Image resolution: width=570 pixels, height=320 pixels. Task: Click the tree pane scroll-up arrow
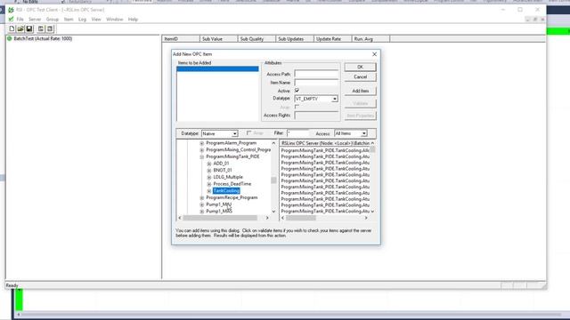pyautogui.click(x=273, y=143)
